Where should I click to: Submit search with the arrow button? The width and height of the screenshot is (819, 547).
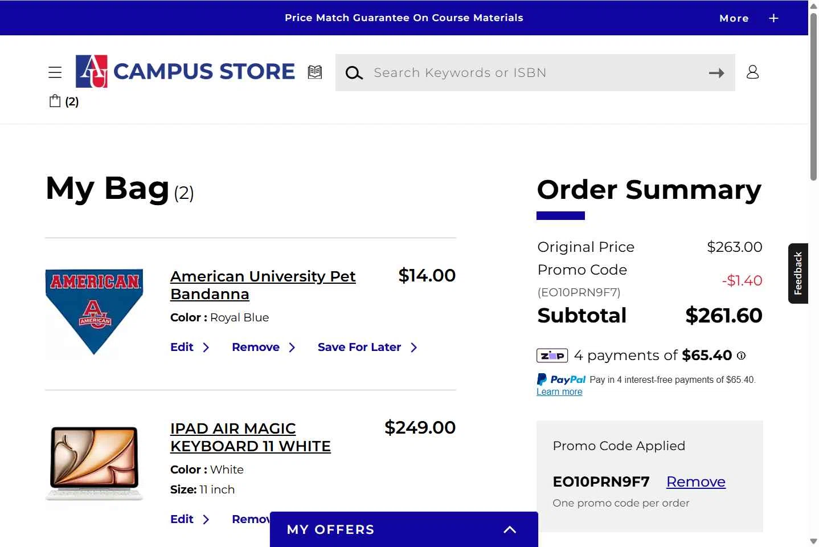coord(716,73)
